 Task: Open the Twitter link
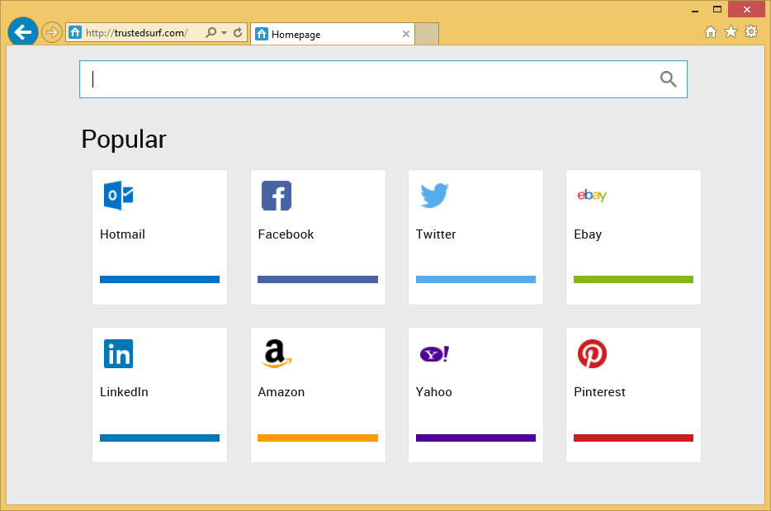click(436, 234)
